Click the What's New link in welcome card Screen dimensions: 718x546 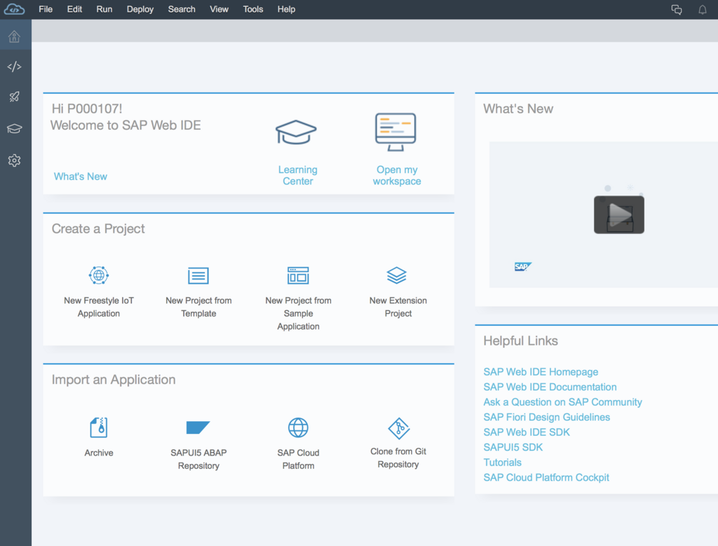click(x=81, y=176)
